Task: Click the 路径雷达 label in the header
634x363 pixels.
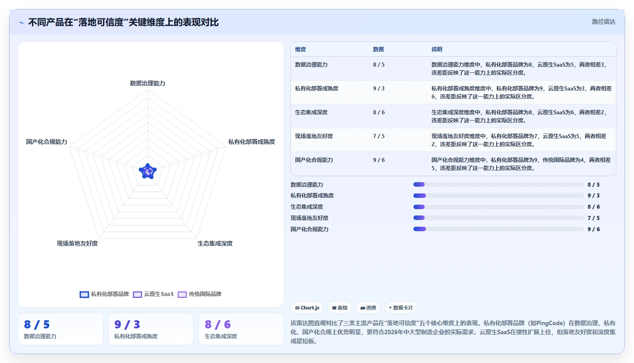Action: (x=603, y=22)
